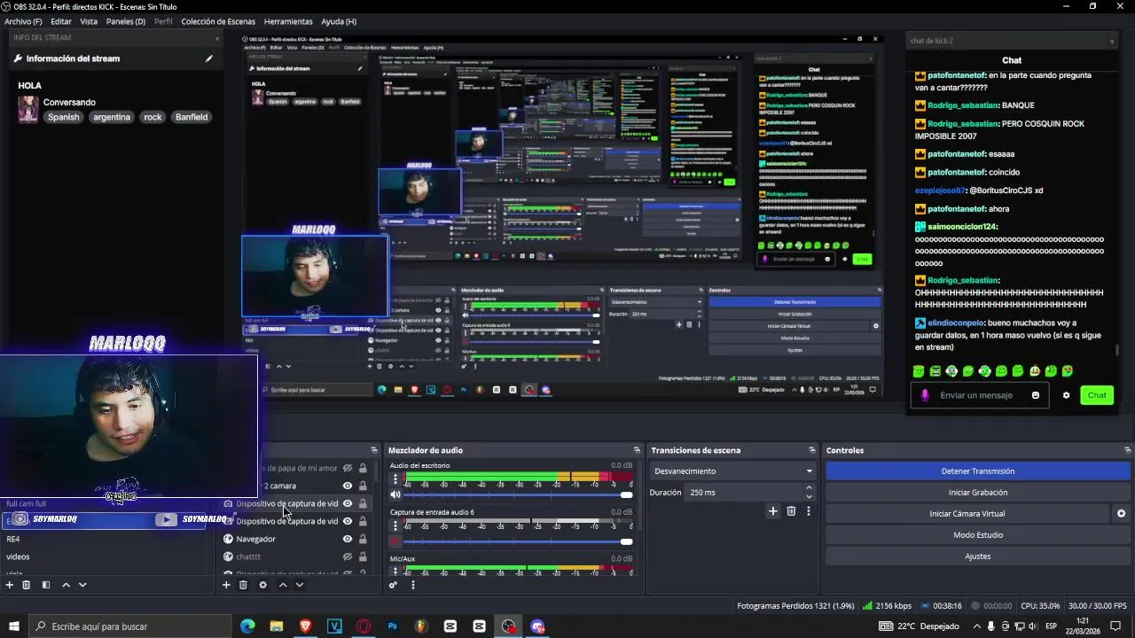This screenshot has width=1135, height=638.
Task: Click Iniciar Cámara Virtual button
Action: pyautogui.click(x=967, y=514)
